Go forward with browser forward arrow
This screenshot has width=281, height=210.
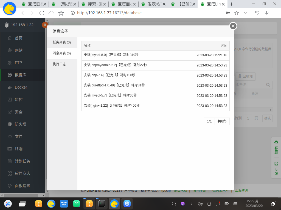[x=32, y=13]
